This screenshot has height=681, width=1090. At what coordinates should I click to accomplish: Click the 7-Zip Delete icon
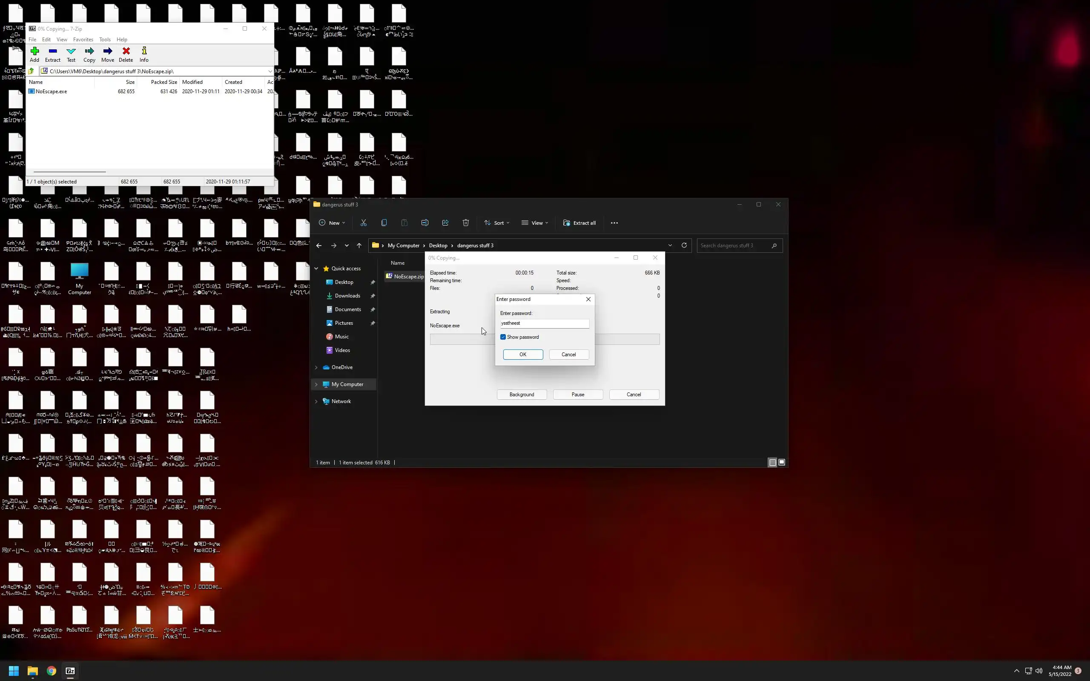coord(126,54)
